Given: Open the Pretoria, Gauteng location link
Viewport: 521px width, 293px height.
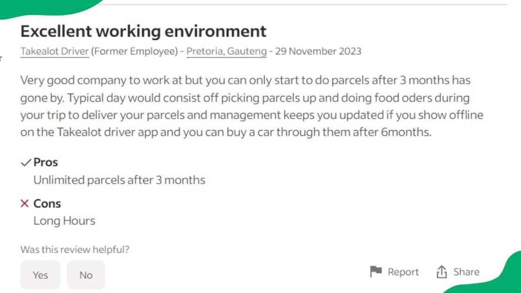Looking at the screenshot, I should 227,51.
